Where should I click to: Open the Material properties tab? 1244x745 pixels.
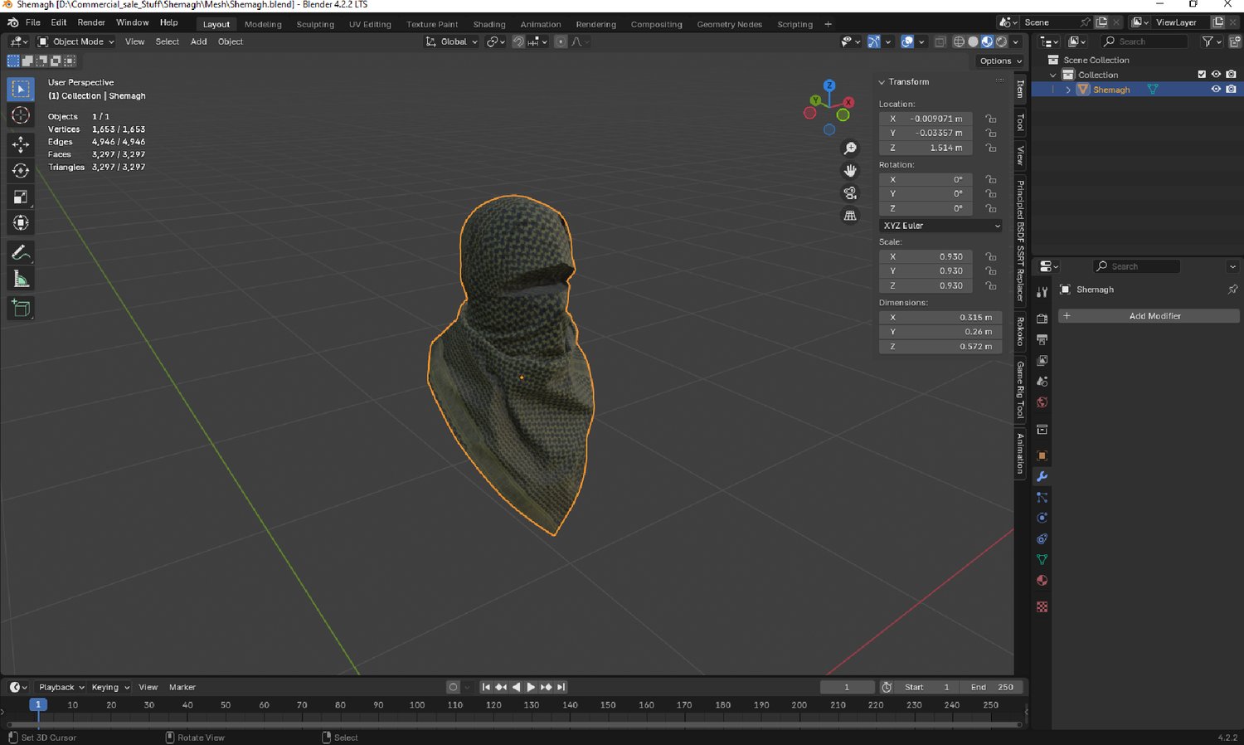pos(1042,581)
